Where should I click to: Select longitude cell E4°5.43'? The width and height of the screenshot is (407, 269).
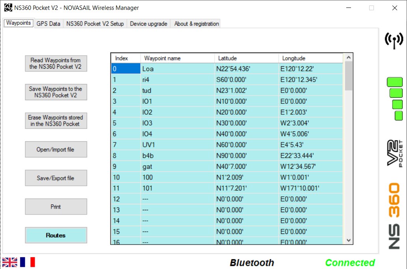tap(311, 145)
